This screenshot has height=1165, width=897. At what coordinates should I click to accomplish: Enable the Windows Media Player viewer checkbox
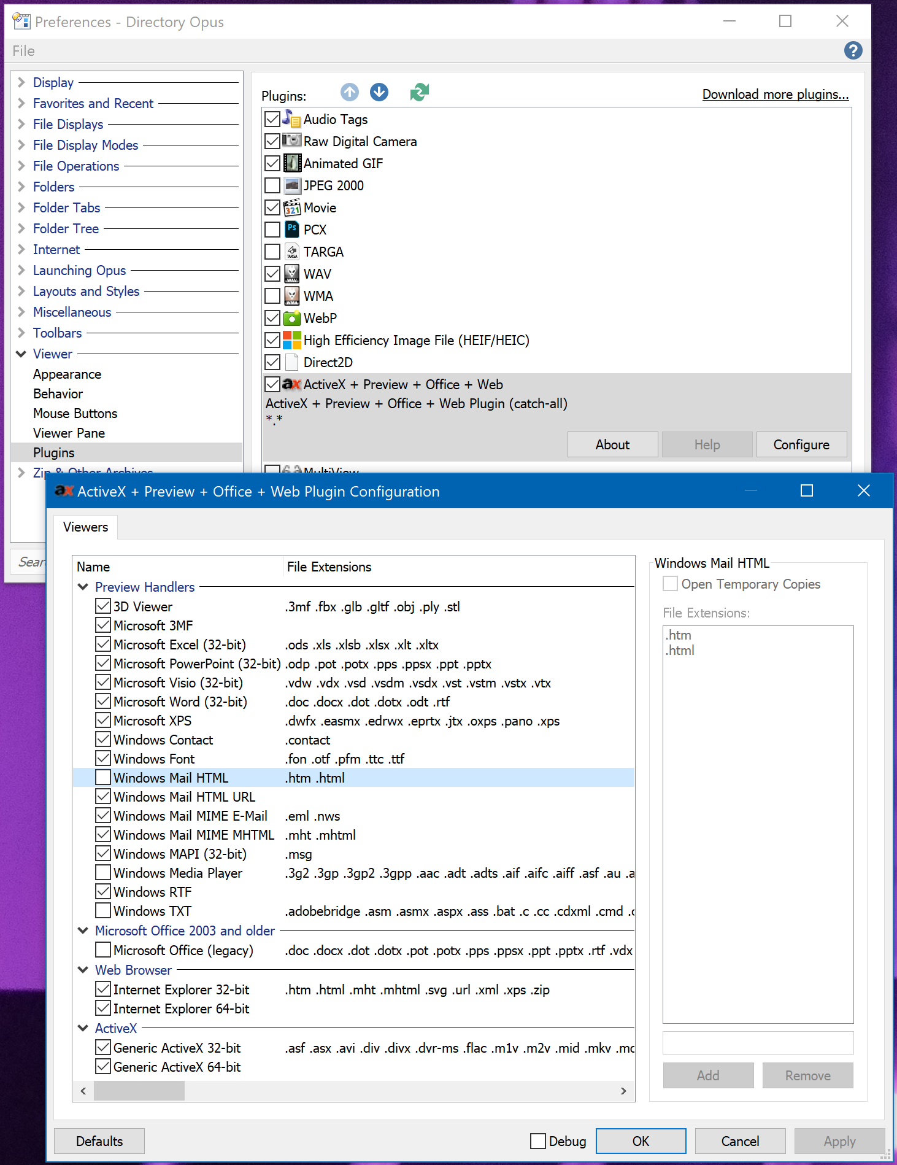tap(103, 872)
